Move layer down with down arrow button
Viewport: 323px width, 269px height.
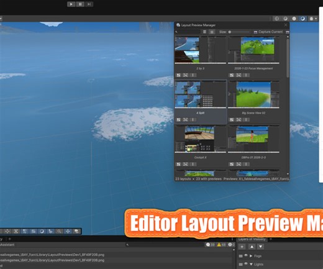click(260, 247)
